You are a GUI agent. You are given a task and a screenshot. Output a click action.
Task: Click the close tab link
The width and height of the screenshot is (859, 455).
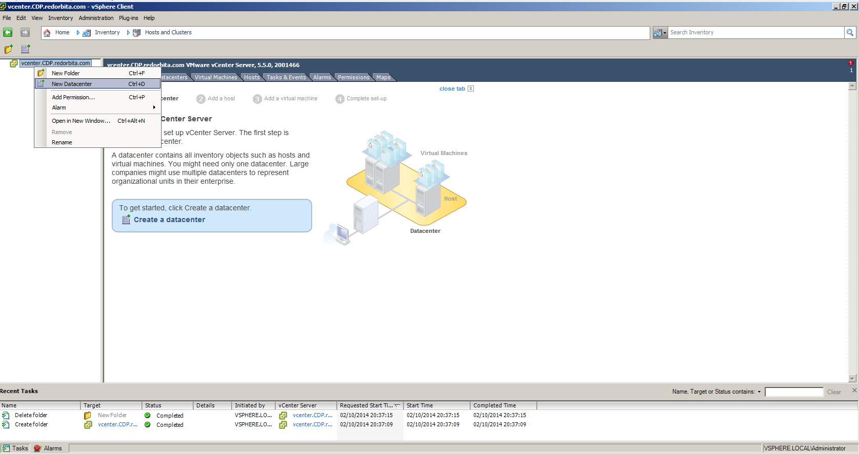452,89
